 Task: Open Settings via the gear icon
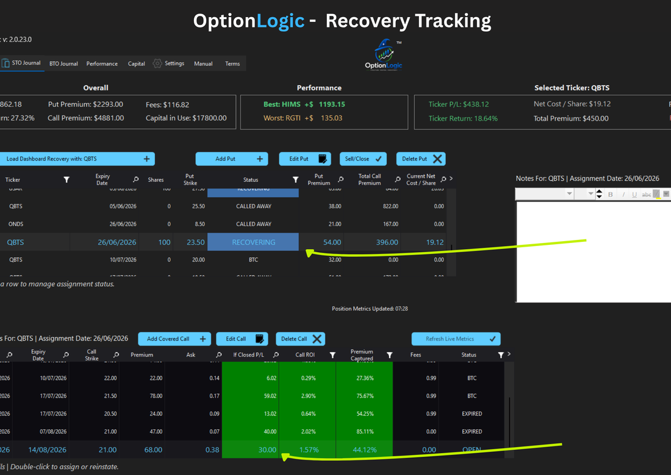(157, 63)
